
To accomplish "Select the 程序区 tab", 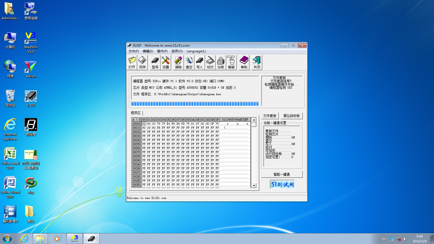I will tap(136, 113).
